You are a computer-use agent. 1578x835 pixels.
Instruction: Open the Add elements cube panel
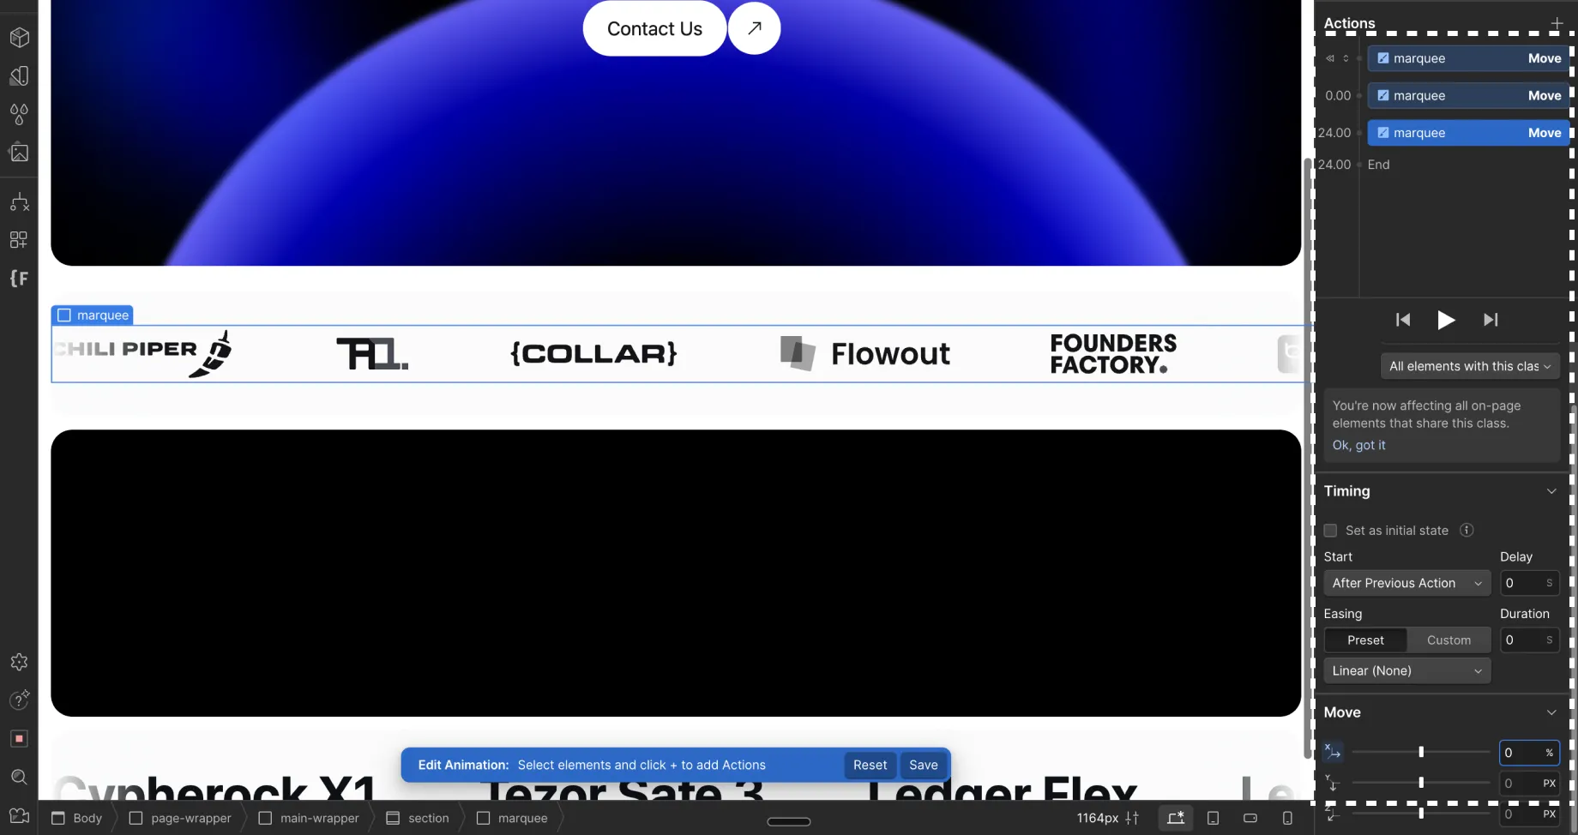[x=19, y=38]
